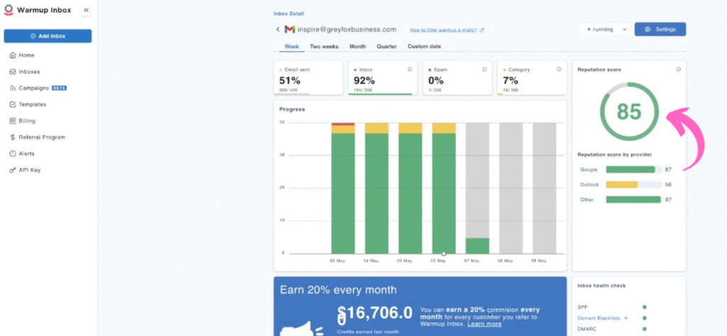Click the Add inbox button
The width and height of the screenshot is (727, 336).
point(48,35)
